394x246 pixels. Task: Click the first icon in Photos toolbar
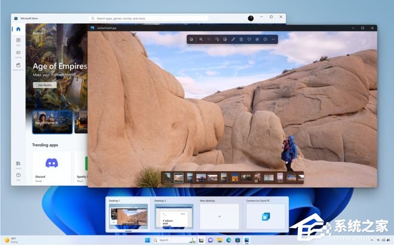192,39
